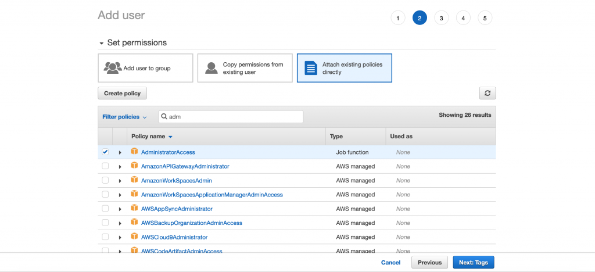Select the current wizard step 2
This screenshot has width=595, height=272.
(x=420, y=18)
